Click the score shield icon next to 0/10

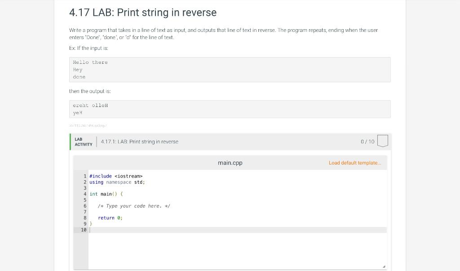382,141
